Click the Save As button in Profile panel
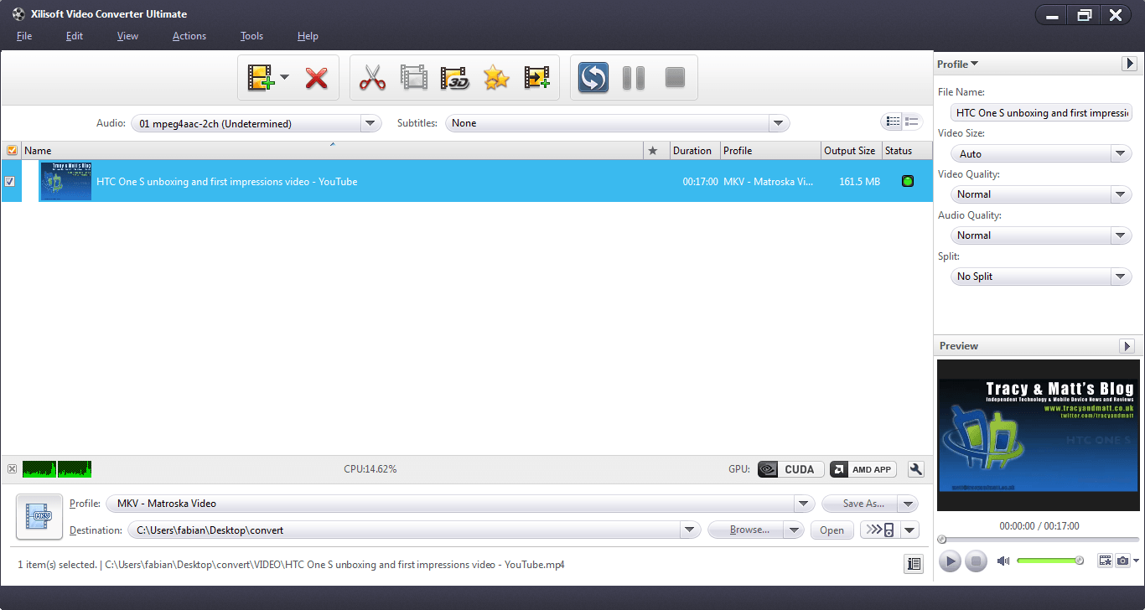This screenshot has height=610, width=1145. point(863,503)
